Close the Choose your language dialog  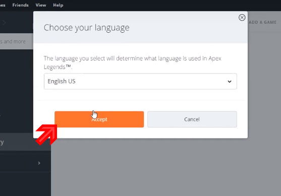tap(242, 18)
